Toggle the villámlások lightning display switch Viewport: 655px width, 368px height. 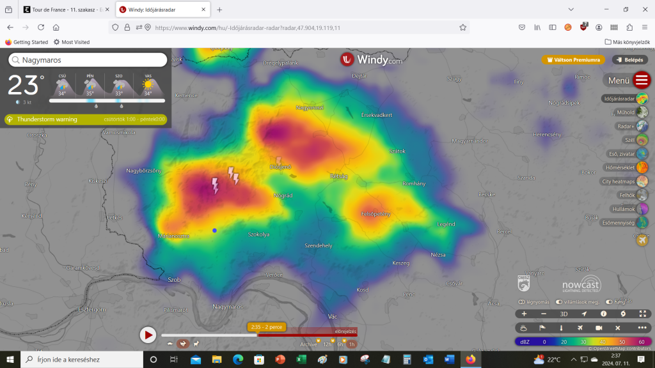pos(559,302)
